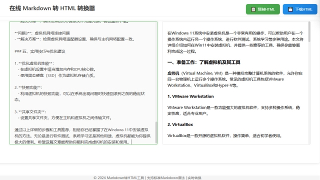Image resolution: width=320 pixels, height=180 pixels.
Task: Click the 使用固态硬盘（SSD）line in the editor
Action: (x=56, y=75)
